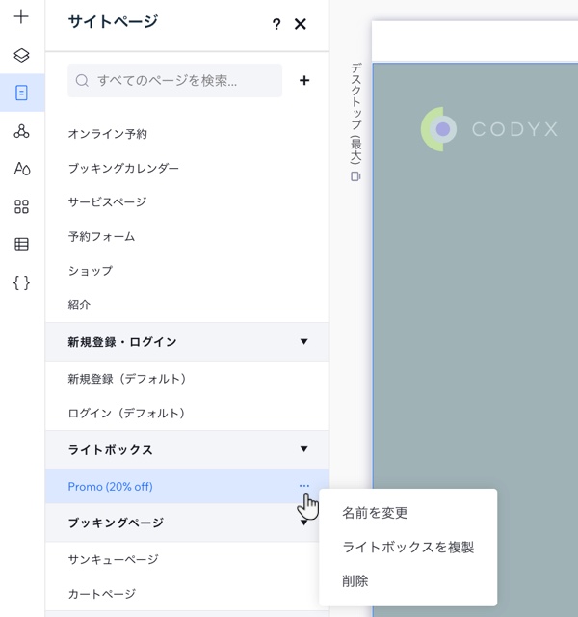
Task: Open more actions for Promo (20% off)
Action: [304, 486]
